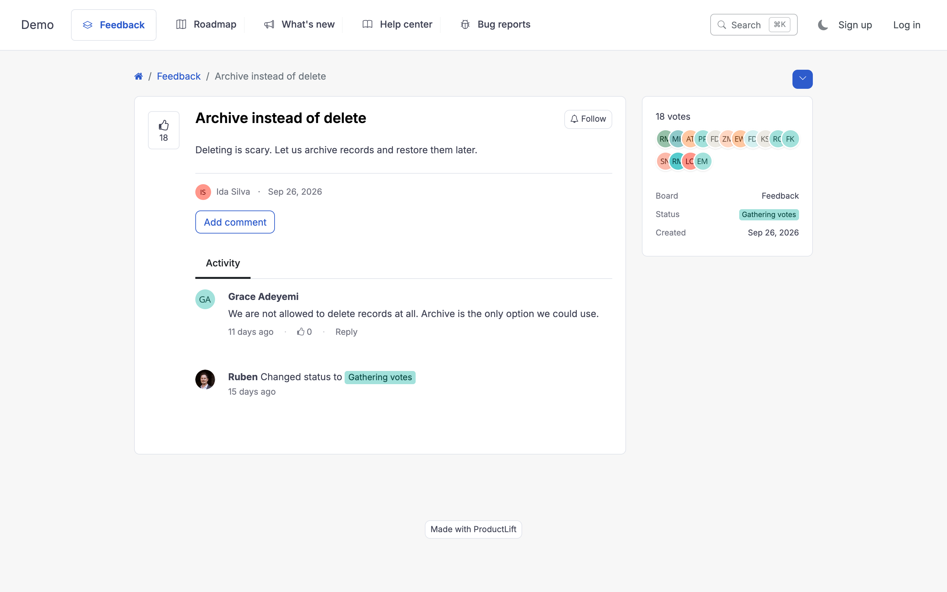Click the Made with ProductLift badge
The image size is (947, 592).
click(473, 530)
